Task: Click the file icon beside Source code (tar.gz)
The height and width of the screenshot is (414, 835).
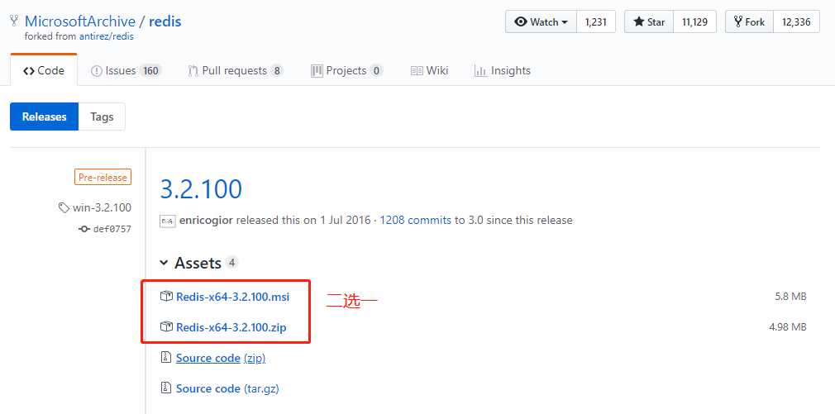Action: pos(166,388)
